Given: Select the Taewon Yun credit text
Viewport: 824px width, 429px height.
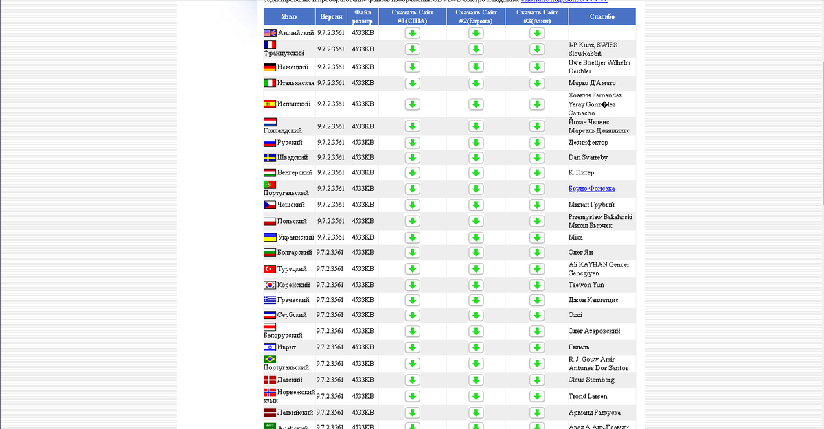Looking at the screenshot, I should (586, 286).
